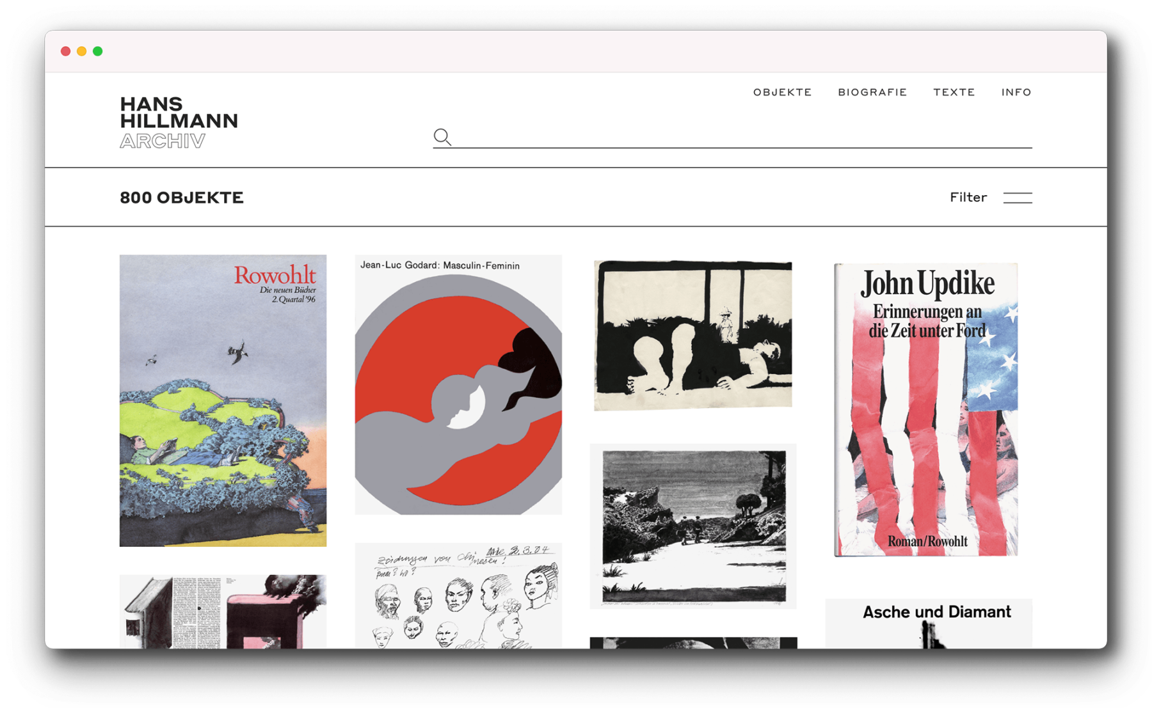The image size is (1152, 708).
Task: Open the Filter menu lines icon
Action: tap(1017, 198)
